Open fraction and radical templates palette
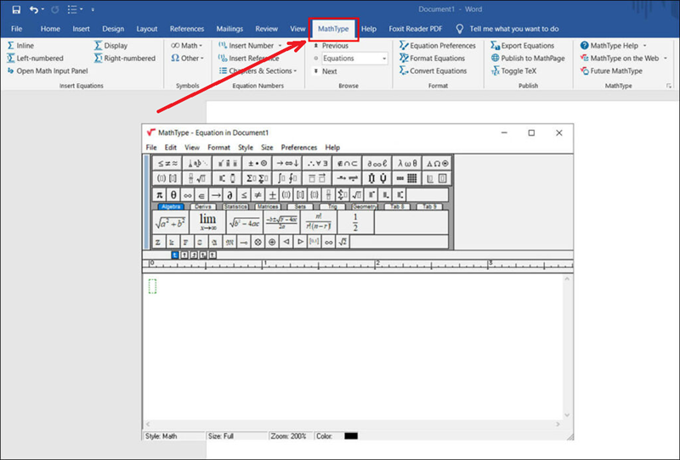 tap(197, 178)
